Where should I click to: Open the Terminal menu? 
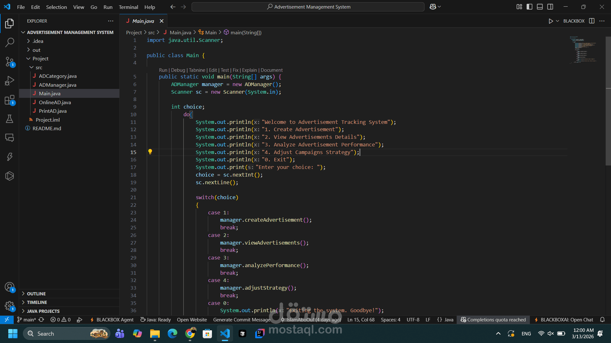(x=128, y=7)
